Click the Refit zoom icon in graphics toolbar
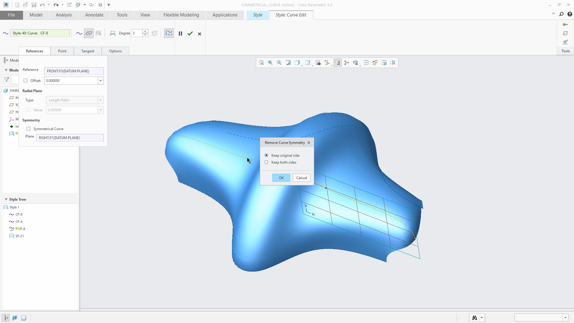Viewport: 574px width, 323px height. click(261, 63)
